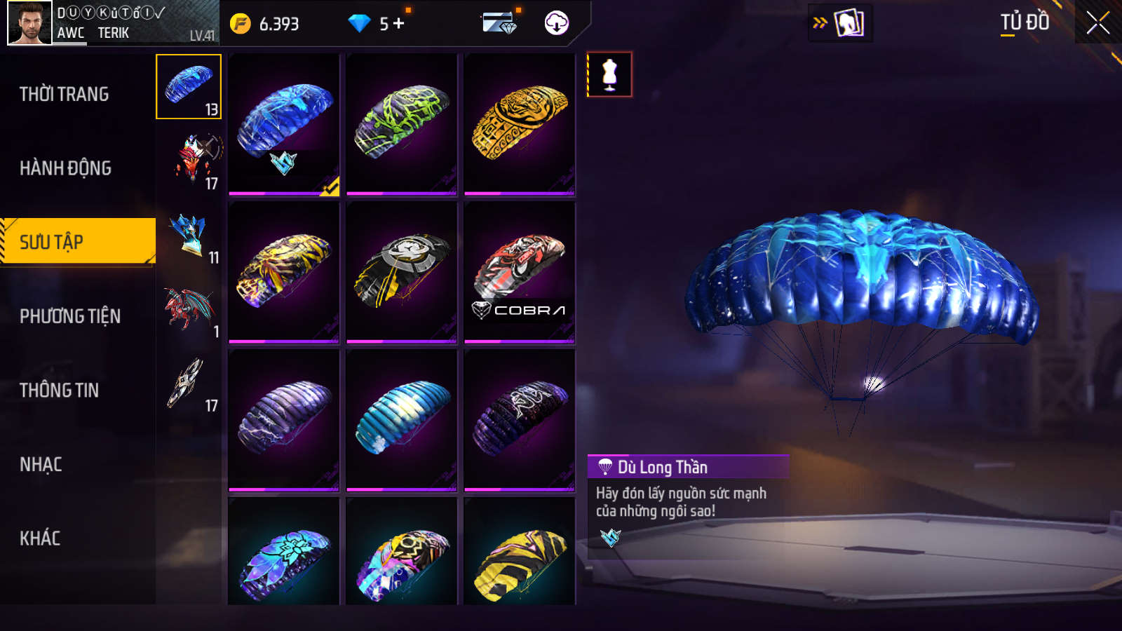The image size is (1122, 631).
Task: Open the diamond voucher card icon
Action: (500, 23)
